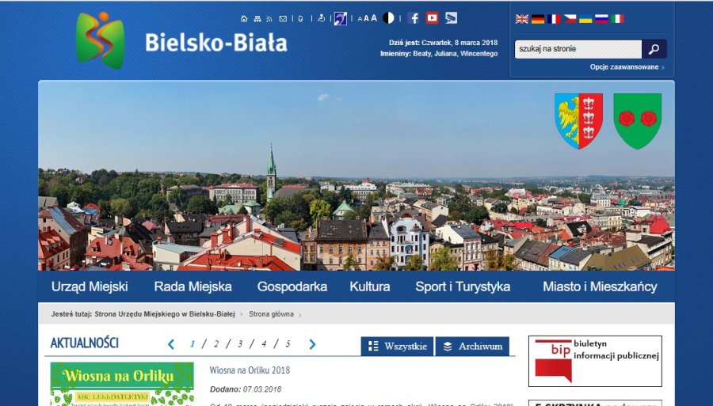The width and height of the screenshot is (713, 406).
Task: Open the sitemap icon in the header
Action: coord(257,19)
